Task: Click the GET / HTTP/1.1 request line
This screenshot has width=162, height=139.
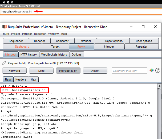Action: 14,86
